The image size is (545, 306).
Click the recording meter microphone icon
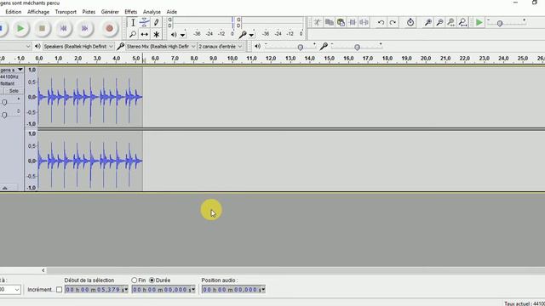tap(243, 34)
